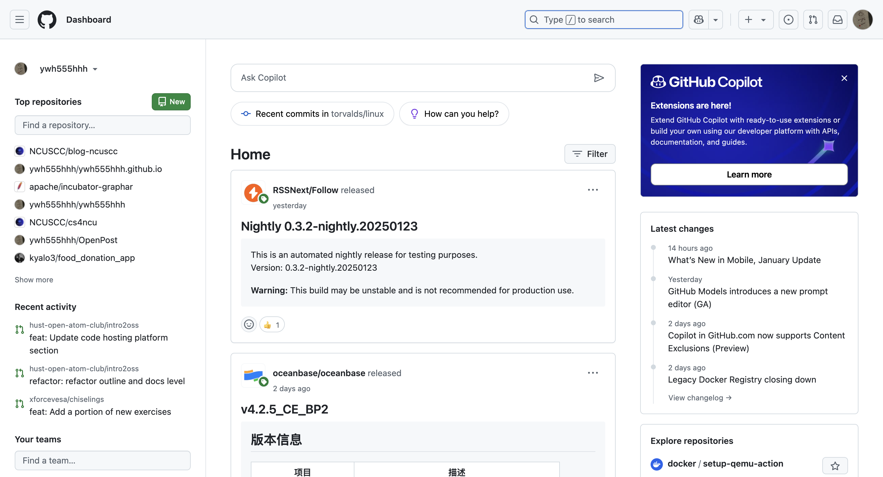Focus the Find a repository field
The image size is (883, 477).
102,125
